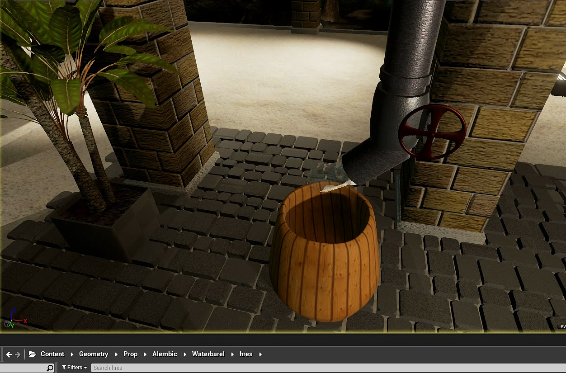
Task: Click the back arrow in Content Browser
Action: coord(9,354)
